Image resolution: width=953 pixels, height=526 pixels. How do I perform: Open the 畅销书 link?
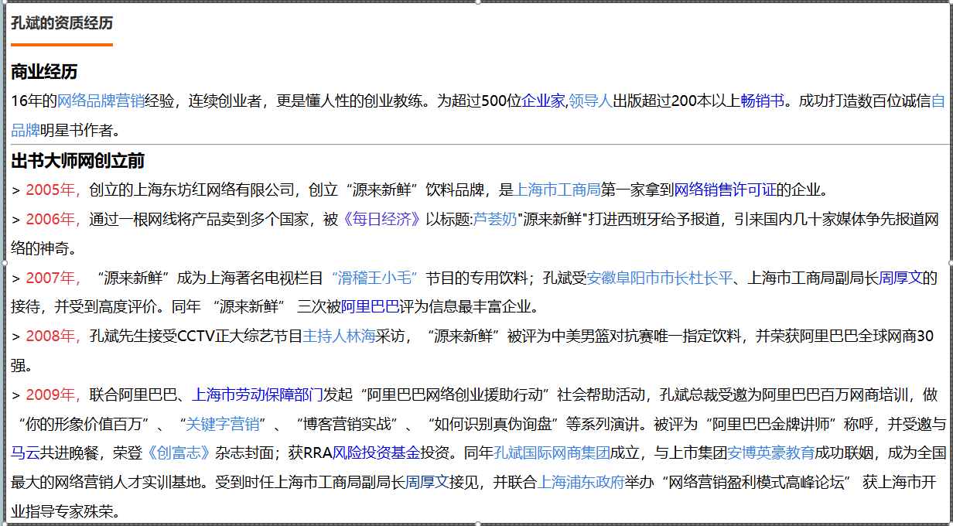[763, 101]
